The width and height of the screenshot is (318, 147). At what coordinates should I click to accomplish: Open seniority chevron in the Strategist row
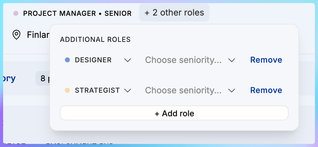click(232, 91)
